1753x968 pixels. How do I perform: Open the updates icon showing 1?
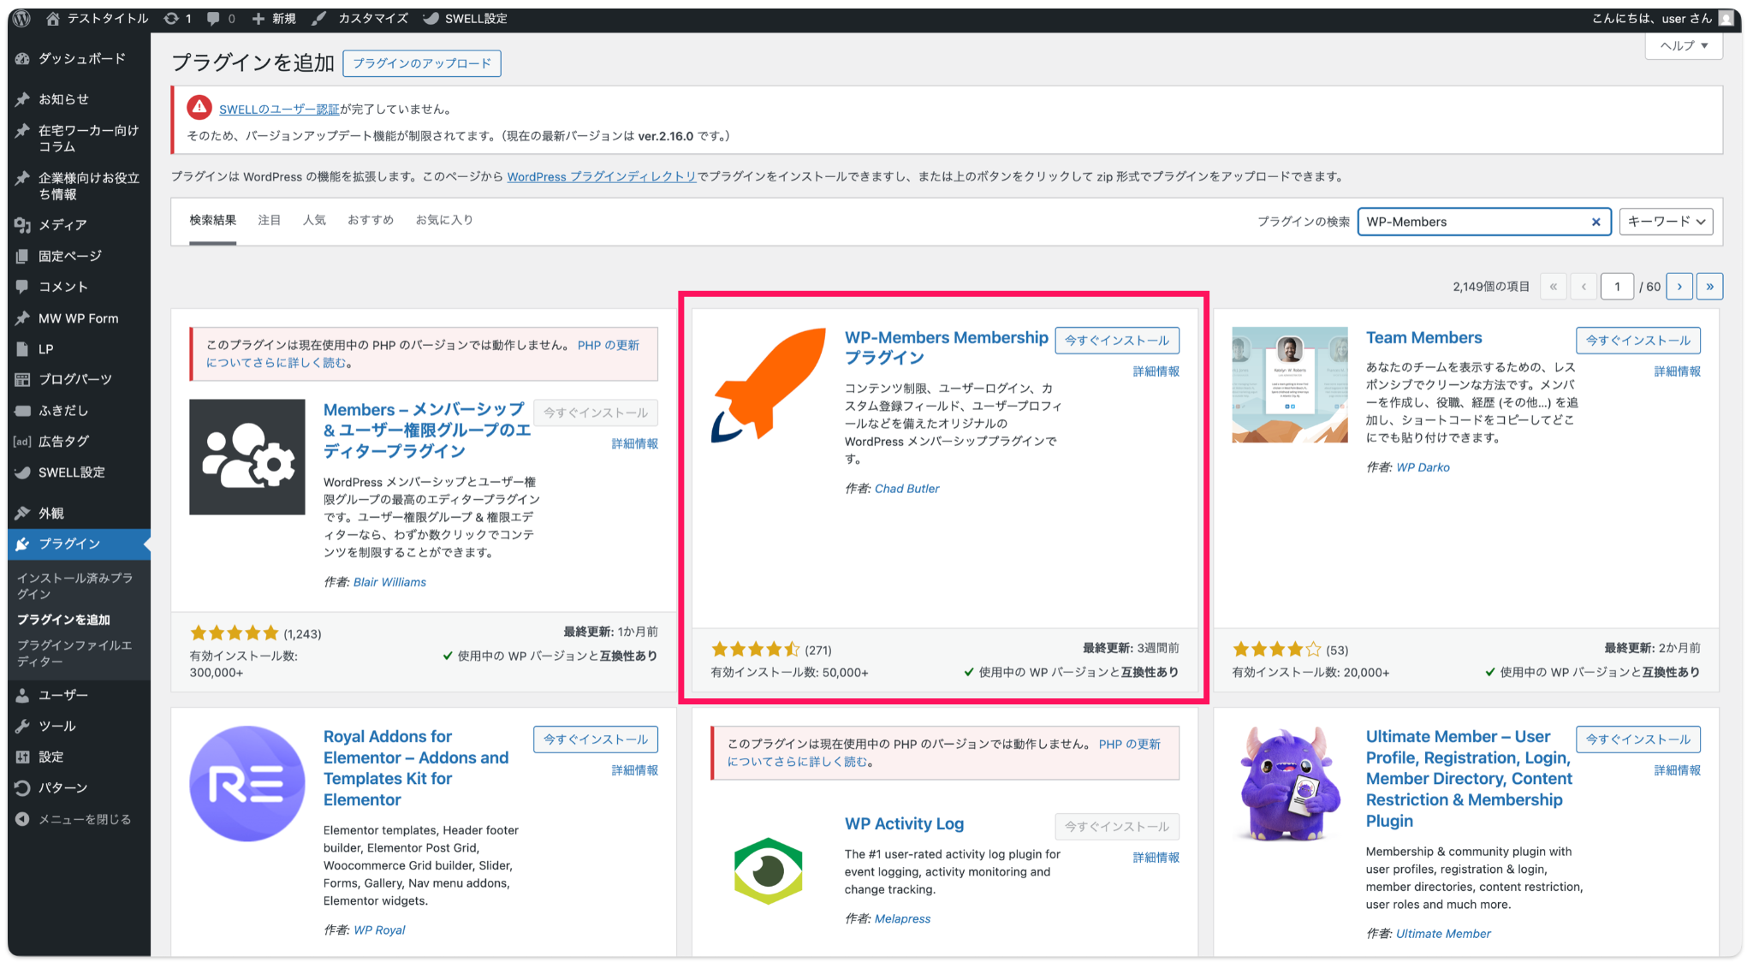point(171,18)
